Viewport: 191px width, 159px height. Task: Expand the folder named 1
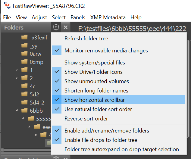17,70
